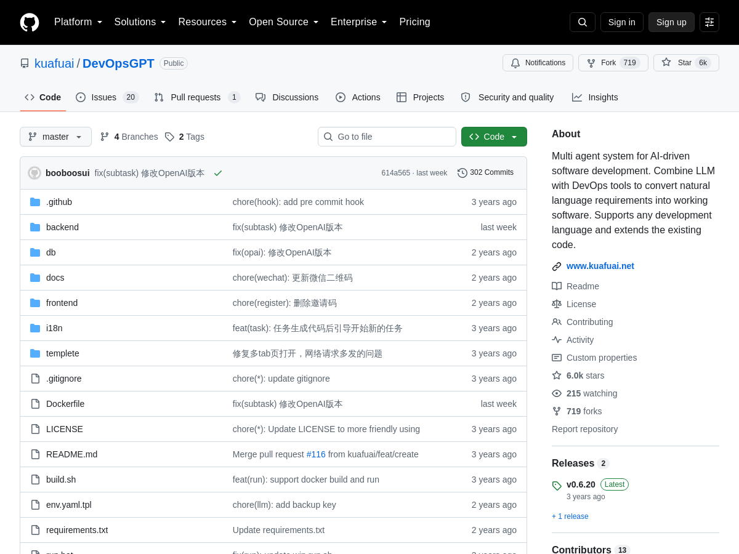Open the kuafuai owner link
Viewport: 739px width, 554px height.
54,63
